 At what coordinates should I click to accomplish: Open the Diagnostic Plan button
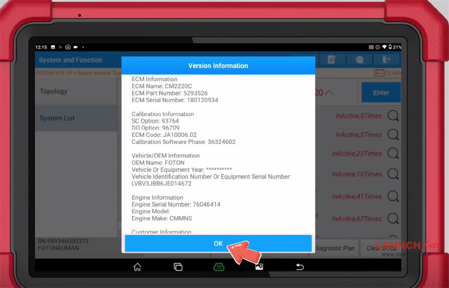335,248
